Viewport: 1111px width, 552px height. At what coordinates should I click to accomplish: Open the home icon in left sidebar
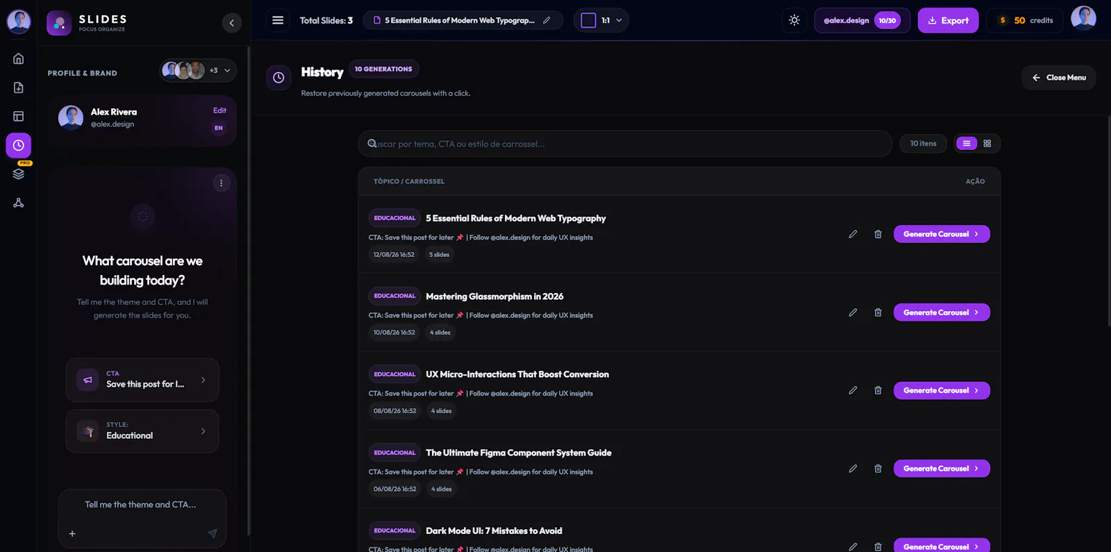(19, 59)
